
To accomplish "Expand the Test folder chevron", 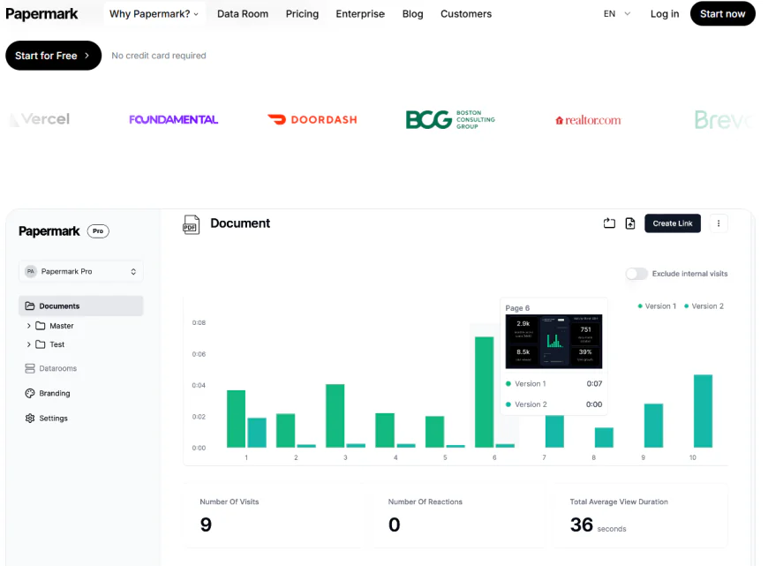I will click(x=28, y=344).
